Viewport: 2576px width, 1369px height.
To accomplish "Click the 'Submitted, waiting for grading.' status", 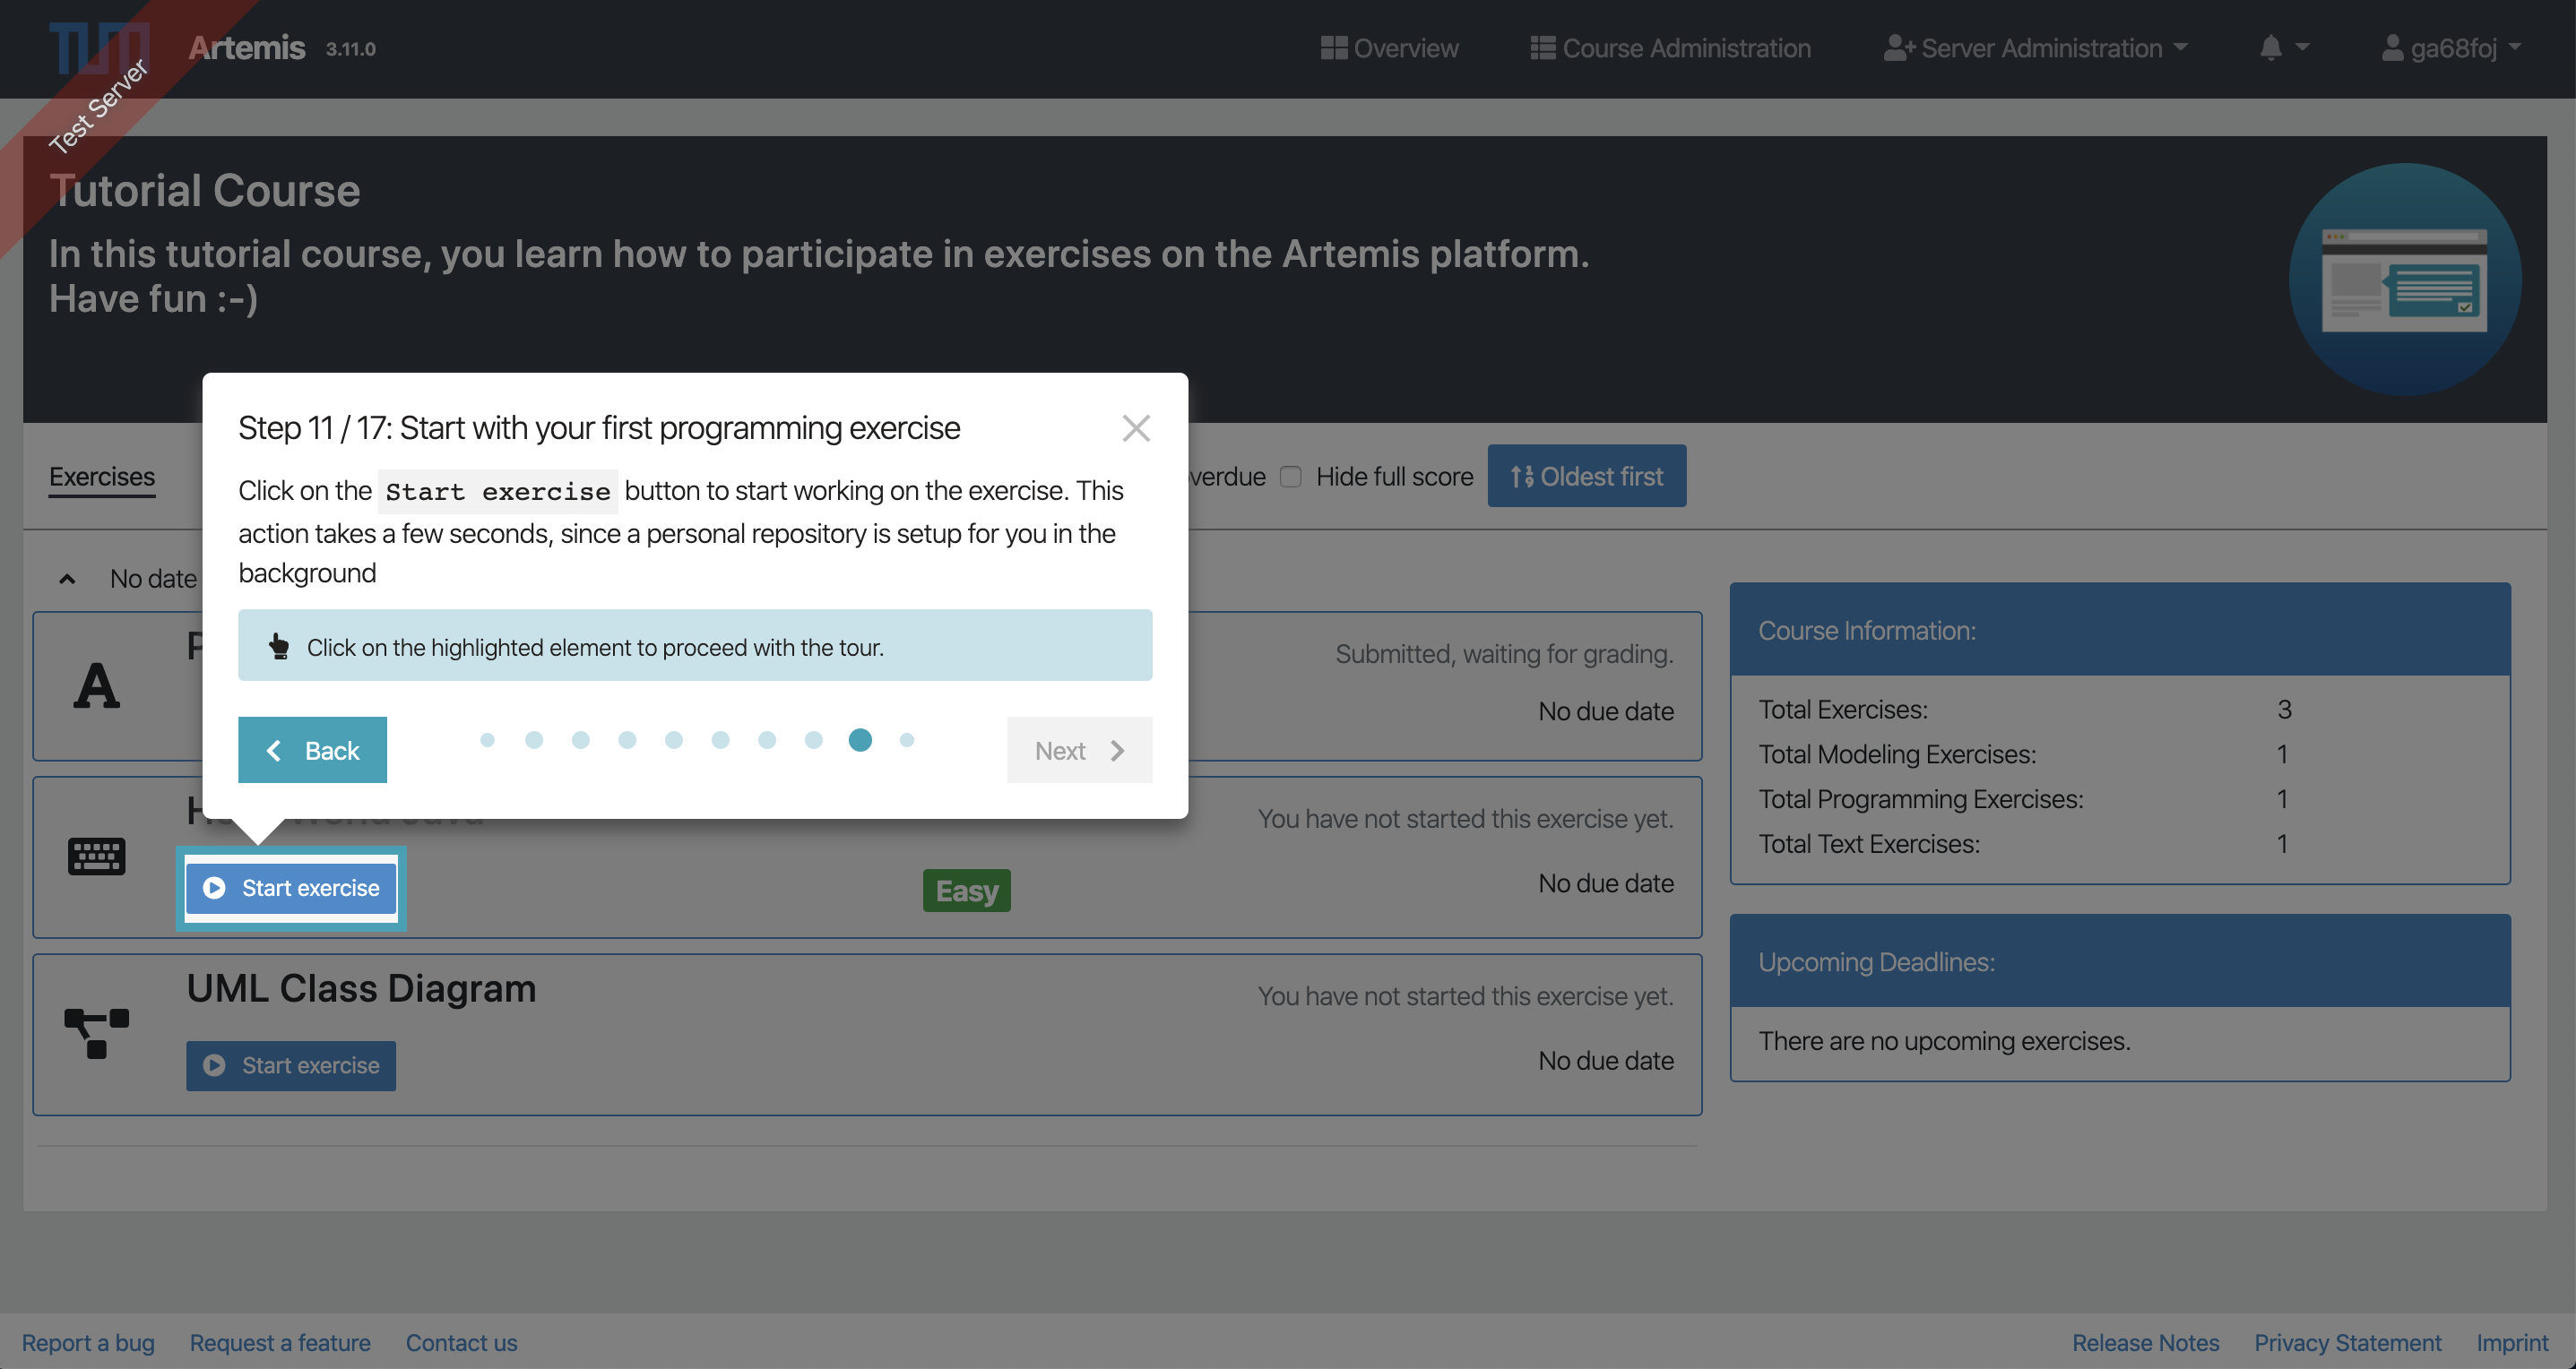I will pyautogui.click(x=1504, y=653).
